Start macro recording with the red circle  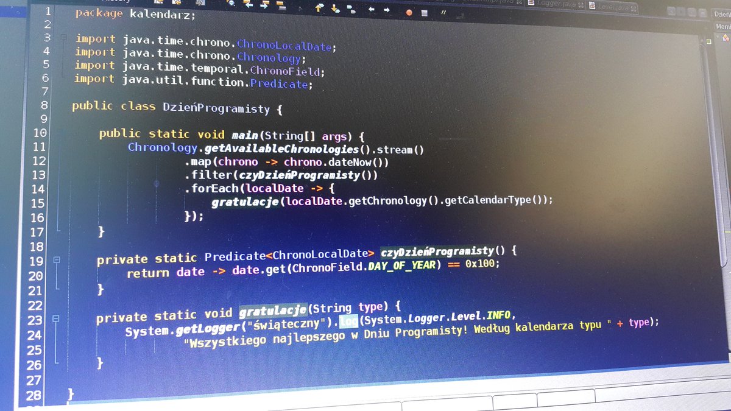(x=409, y=13)
